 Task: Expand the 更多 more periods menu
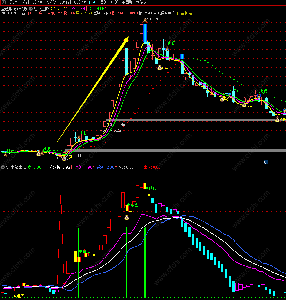tap(140, 2)
